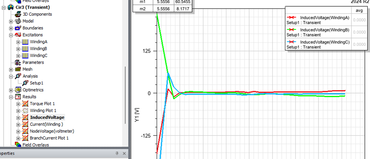Pin the Properties panel
This screenshot has height=159, width=370.
click(117, 154)
